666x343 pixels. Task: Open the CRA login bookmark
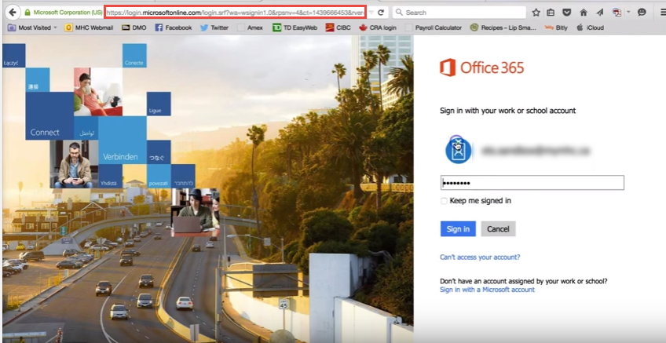(378, 27)
